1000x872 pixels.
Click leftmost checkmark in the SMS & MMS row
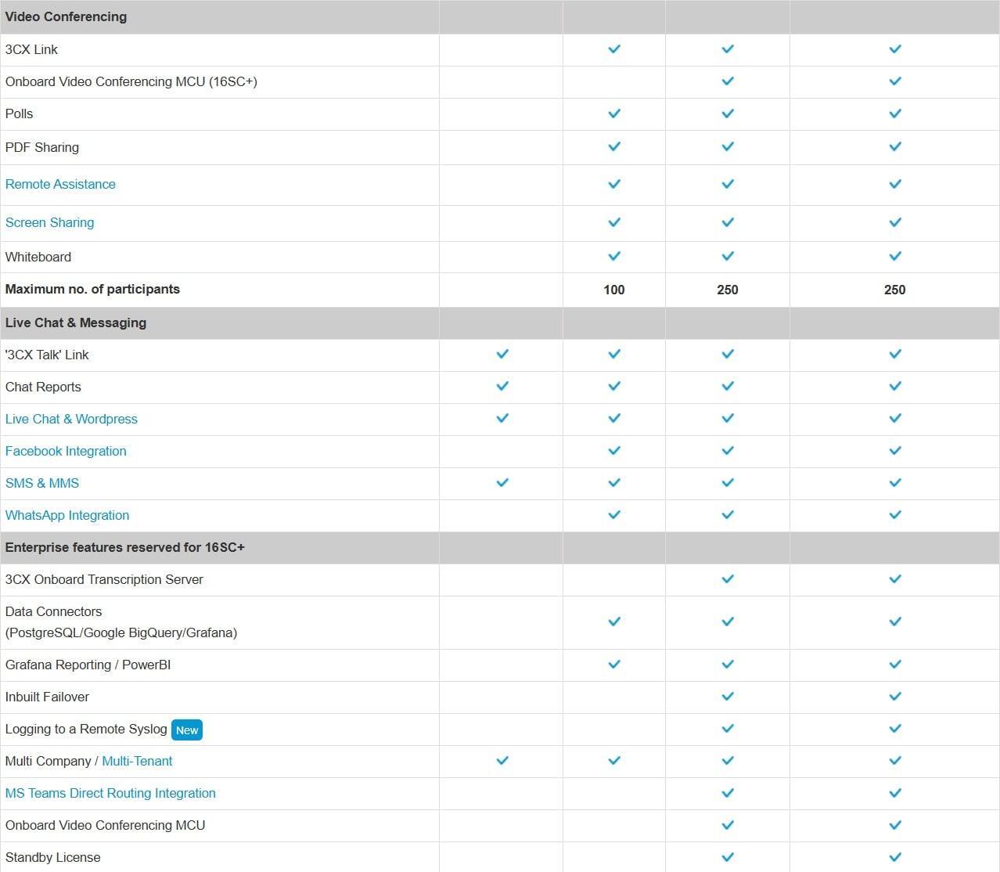(502, 483)
